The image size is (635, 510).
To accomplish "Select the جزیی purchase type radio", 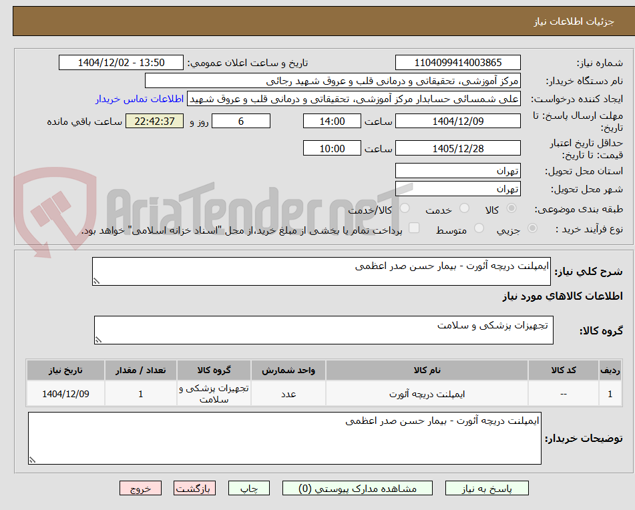I will (x=533, y=228).
